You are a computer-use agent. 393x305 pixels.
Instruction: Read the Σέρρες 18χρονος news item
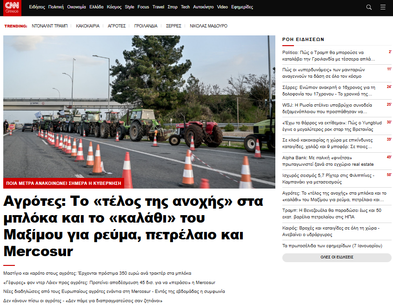(329, 90)
